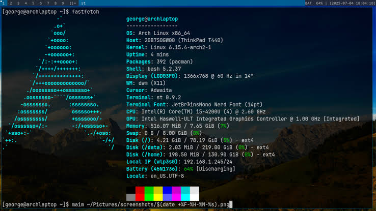Click the Memory line 516.07 MiB
Viewport: 376px width, 211px height.
[178, 126]
